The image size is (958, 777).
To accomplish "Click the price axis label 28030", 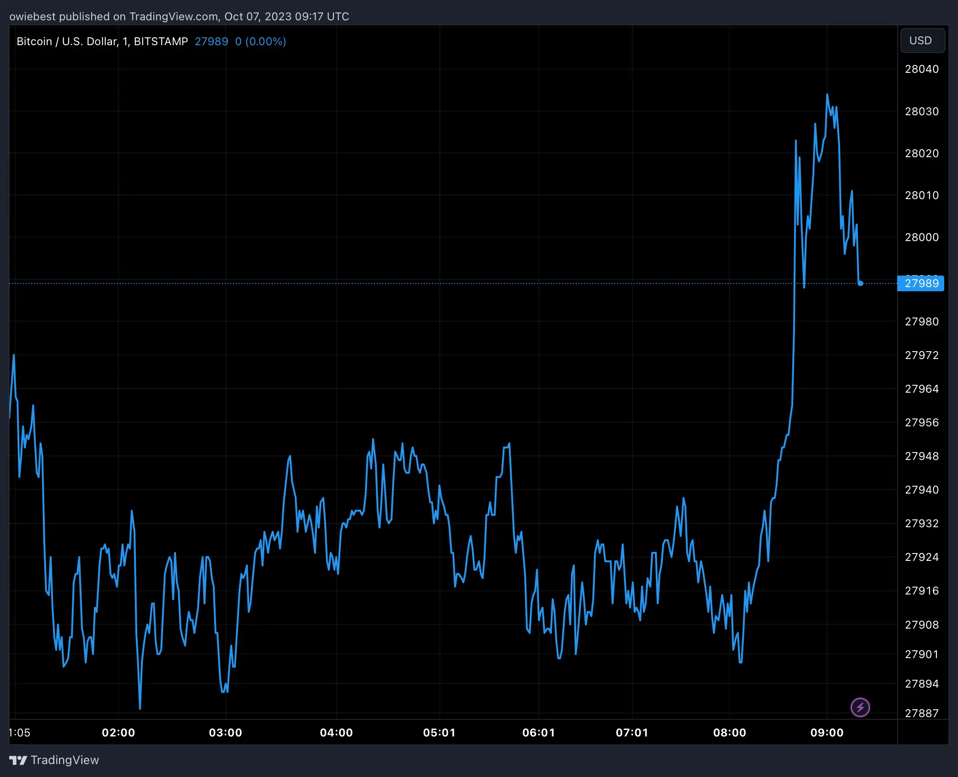I will tap(922, 112).
